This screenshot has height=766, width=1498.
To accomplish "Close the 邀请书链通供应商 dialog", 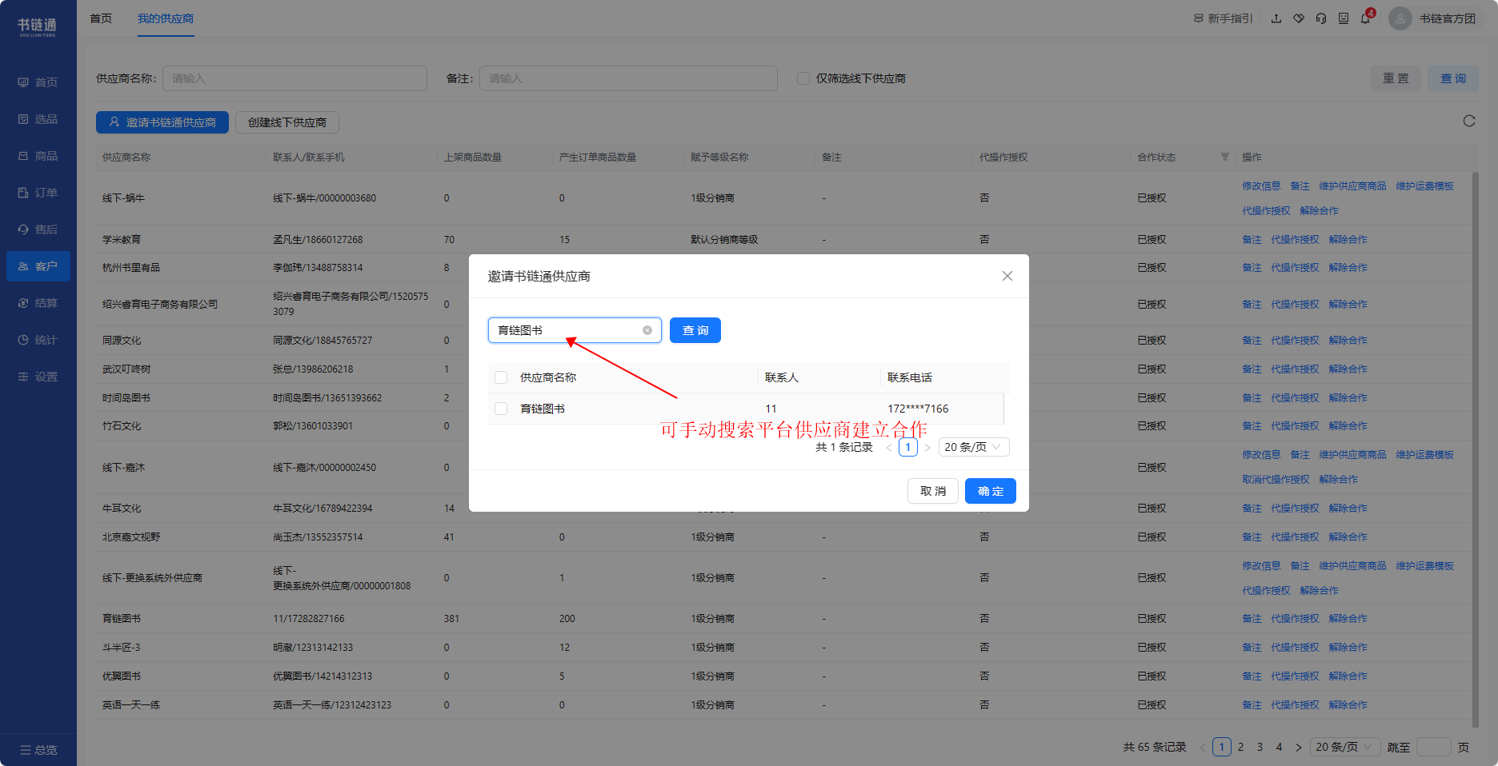I will point(1007,276).
